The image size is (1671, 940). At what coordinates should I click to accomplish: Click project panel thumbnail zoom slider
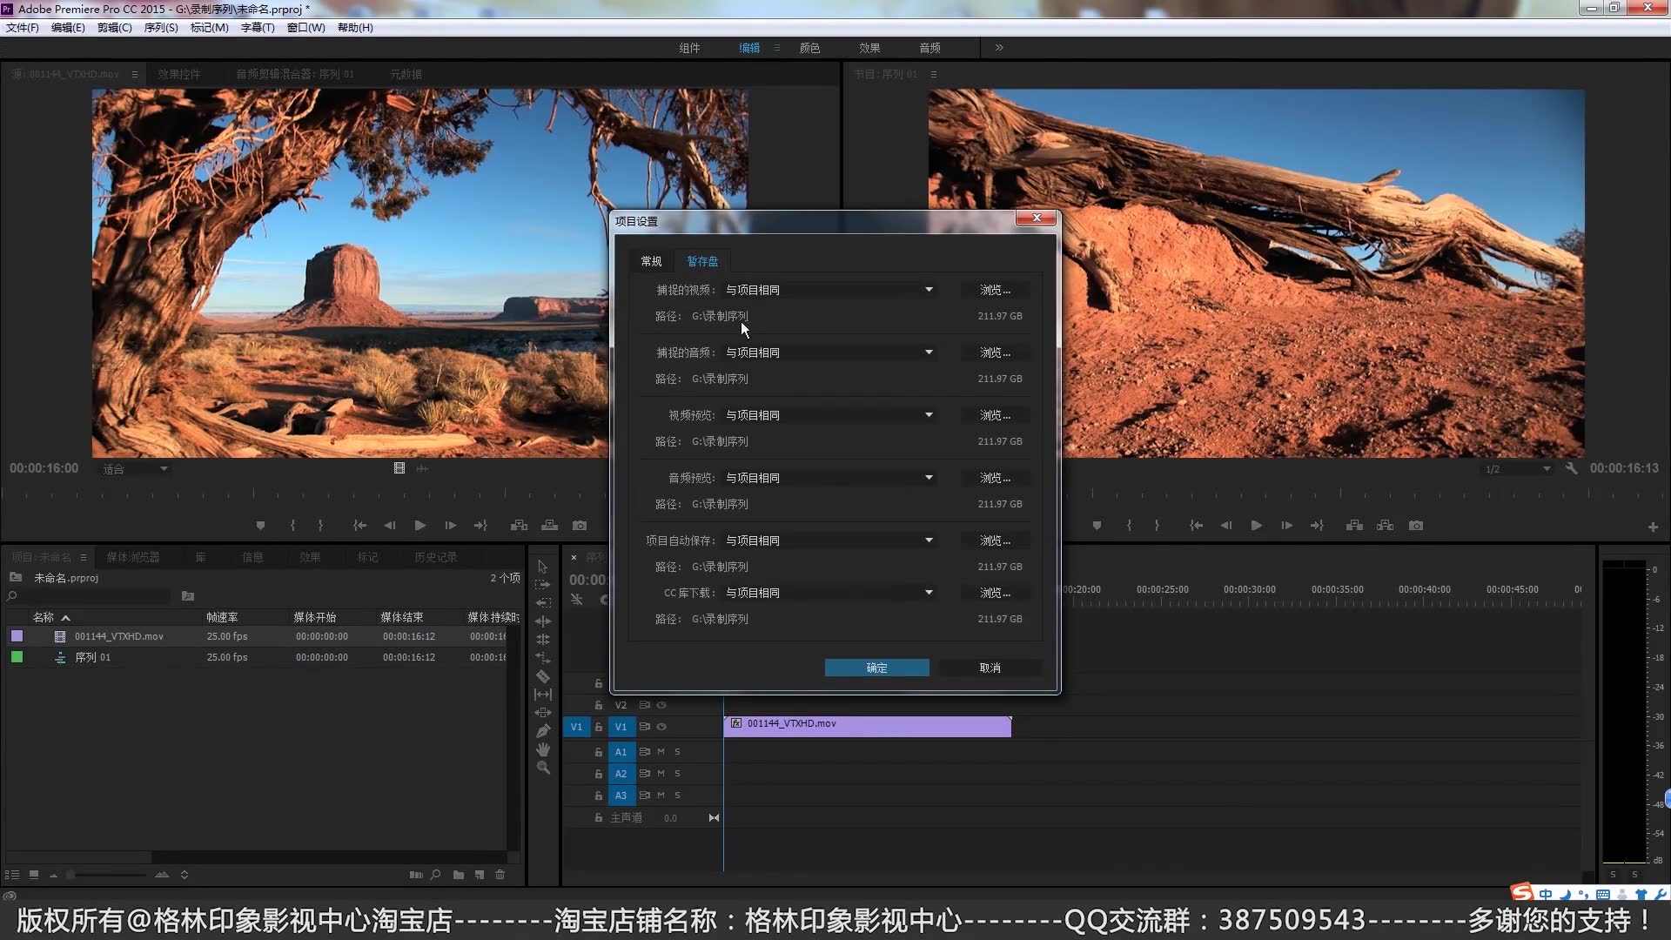coord(104,875)
